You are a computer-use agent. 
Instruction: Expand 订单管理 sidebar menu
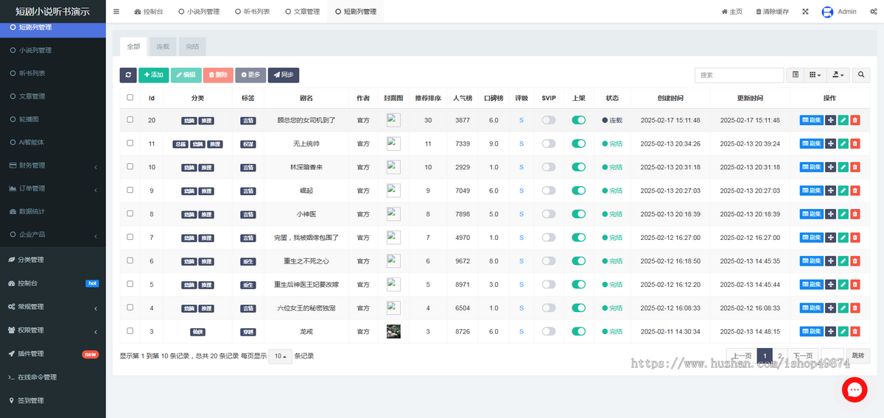pos(53,188)
